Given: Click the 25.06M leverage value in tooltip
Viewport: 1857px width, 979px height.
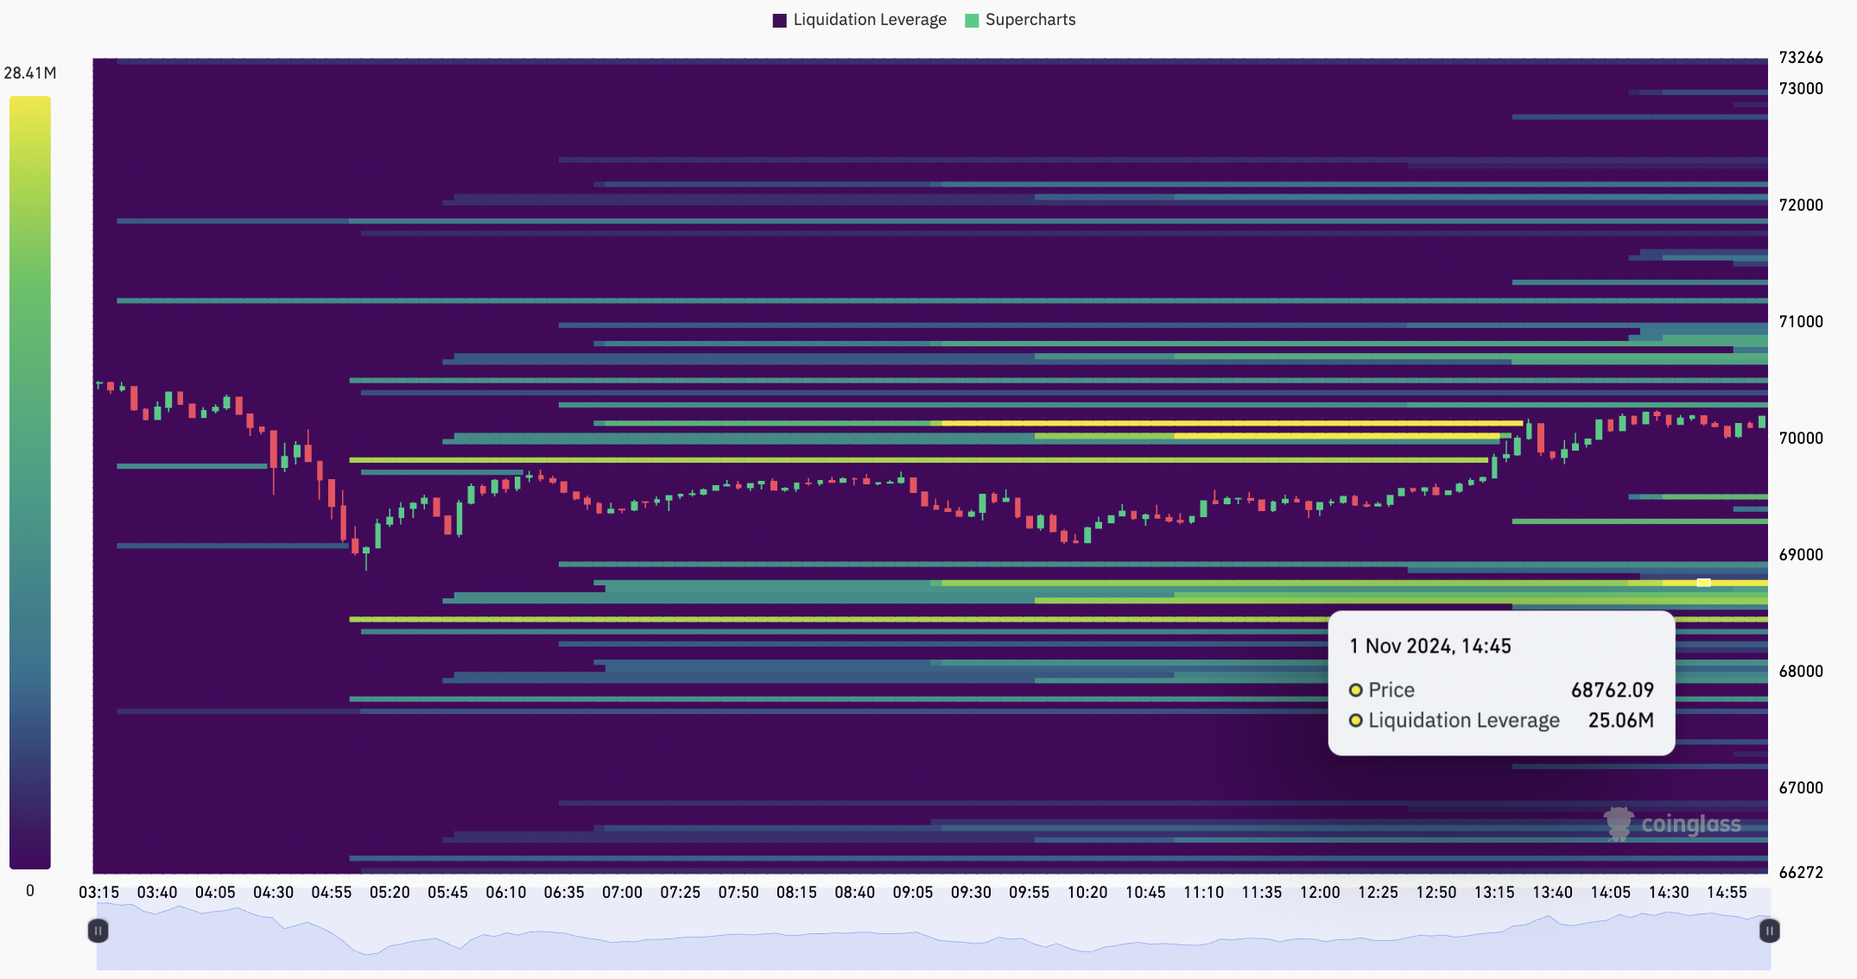Looking at the screenshot, I should coord(1620,720).
